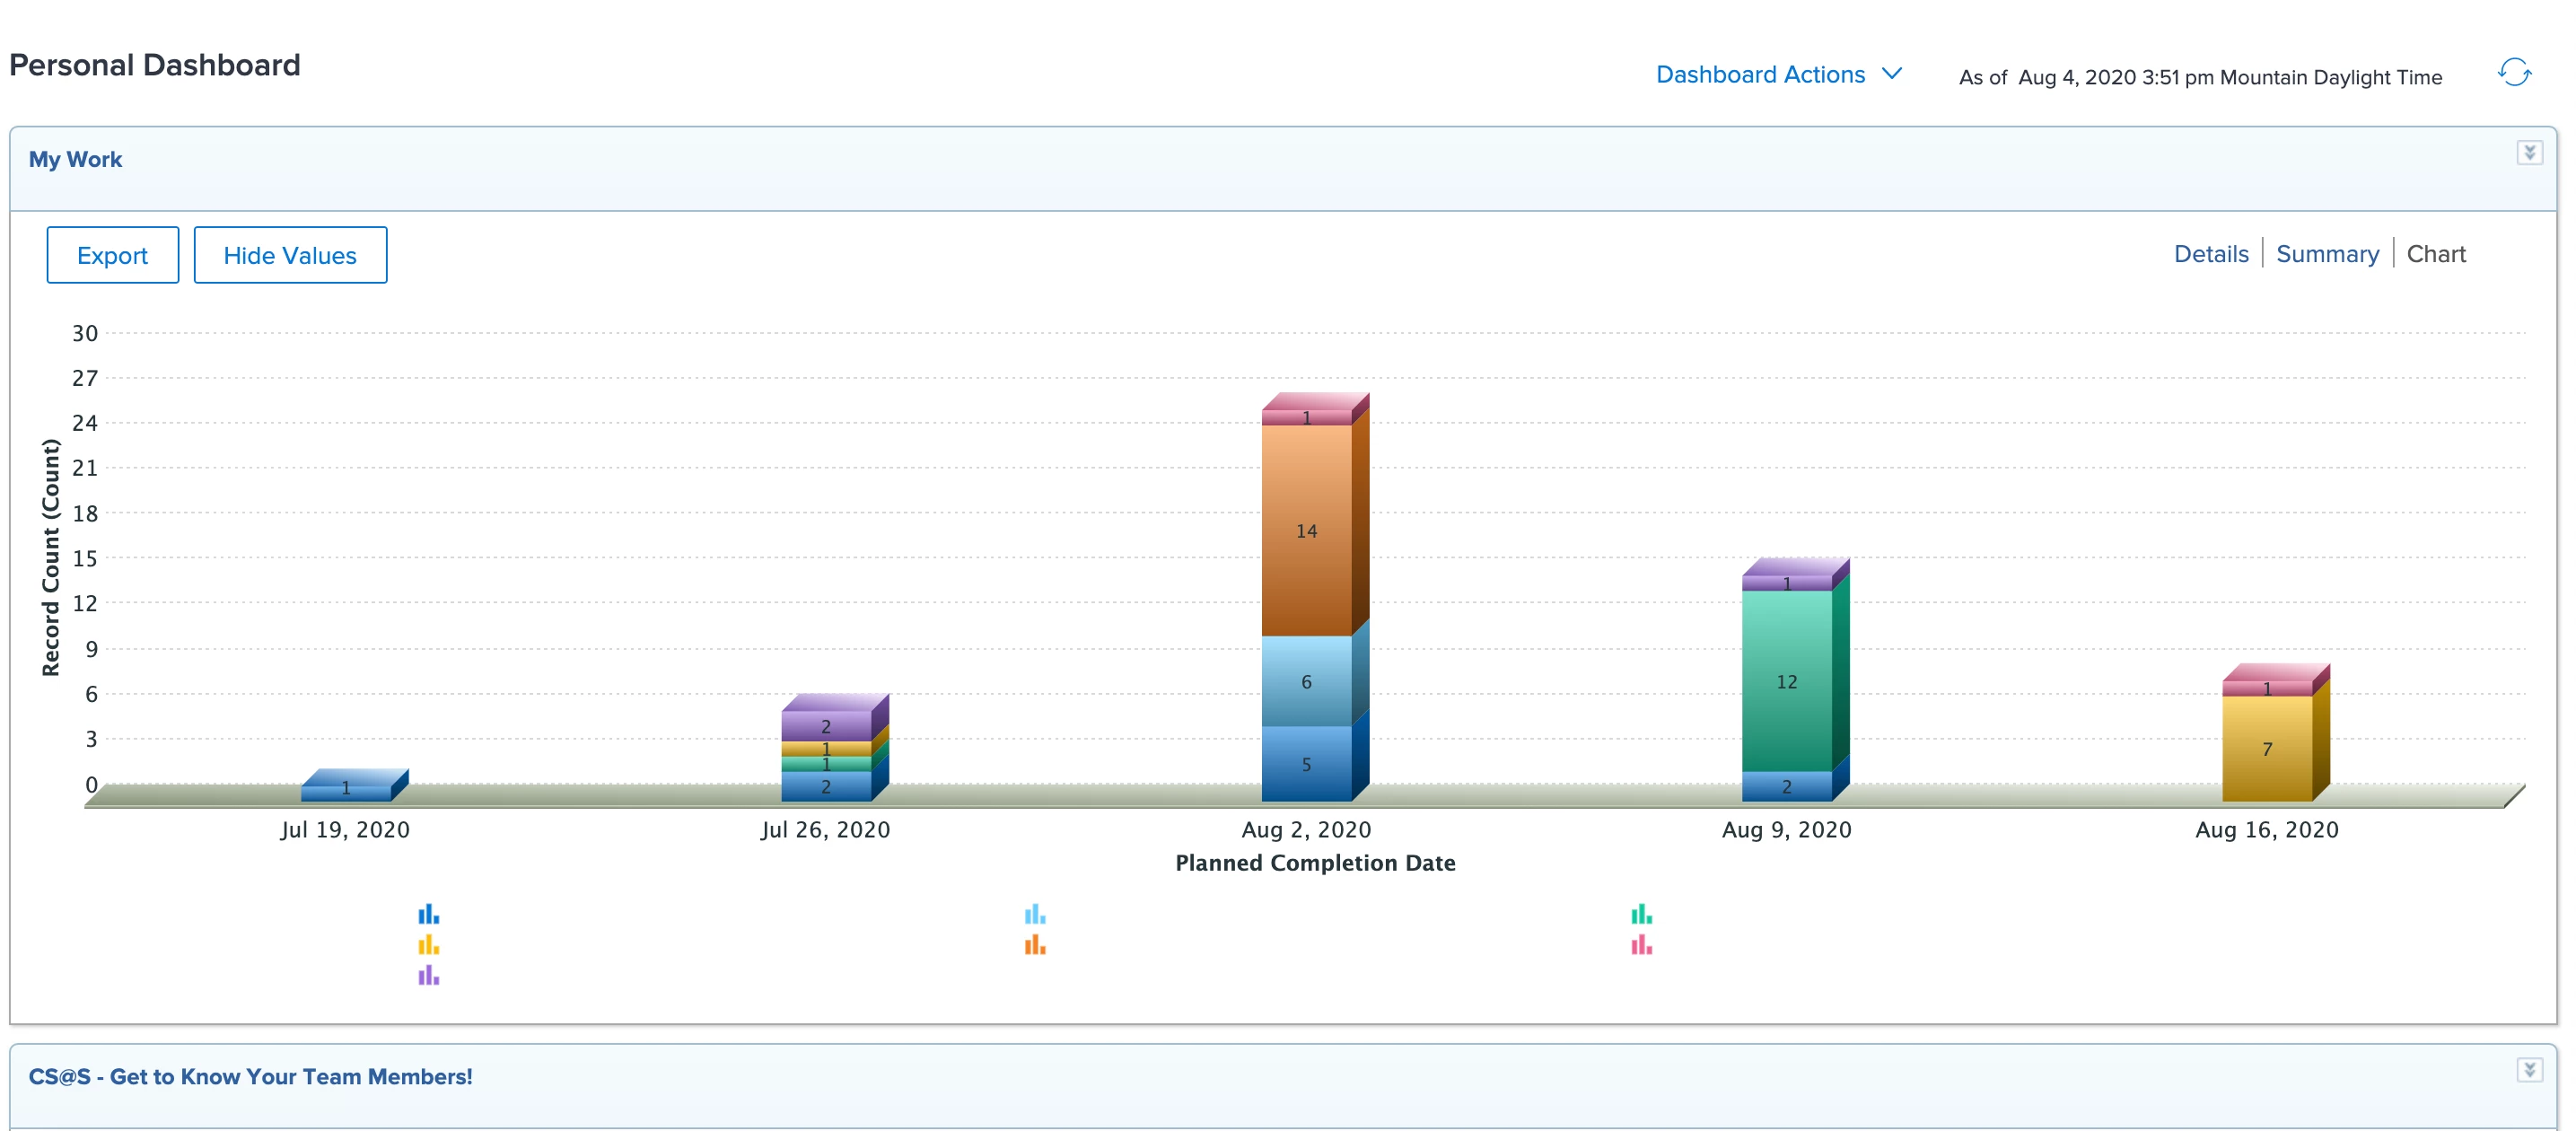Click the light blue legend chart icon
The image size is (2576, 1131).
click(x=1034, y=914)
